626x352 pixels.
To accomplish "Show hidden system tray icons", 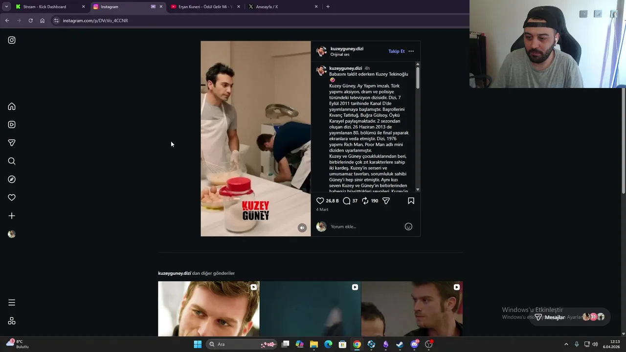I will [566, 344].
